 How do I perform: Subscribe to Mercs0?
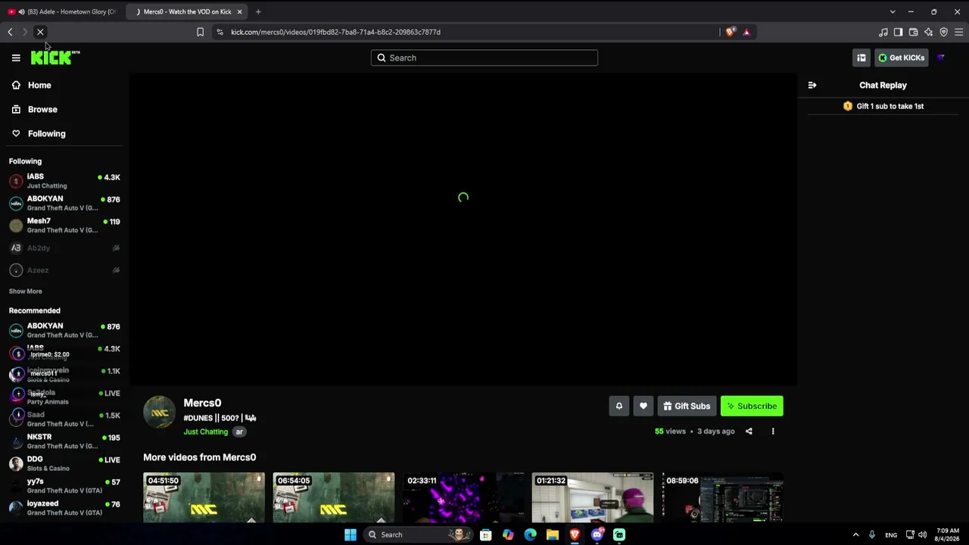(752, 406)
